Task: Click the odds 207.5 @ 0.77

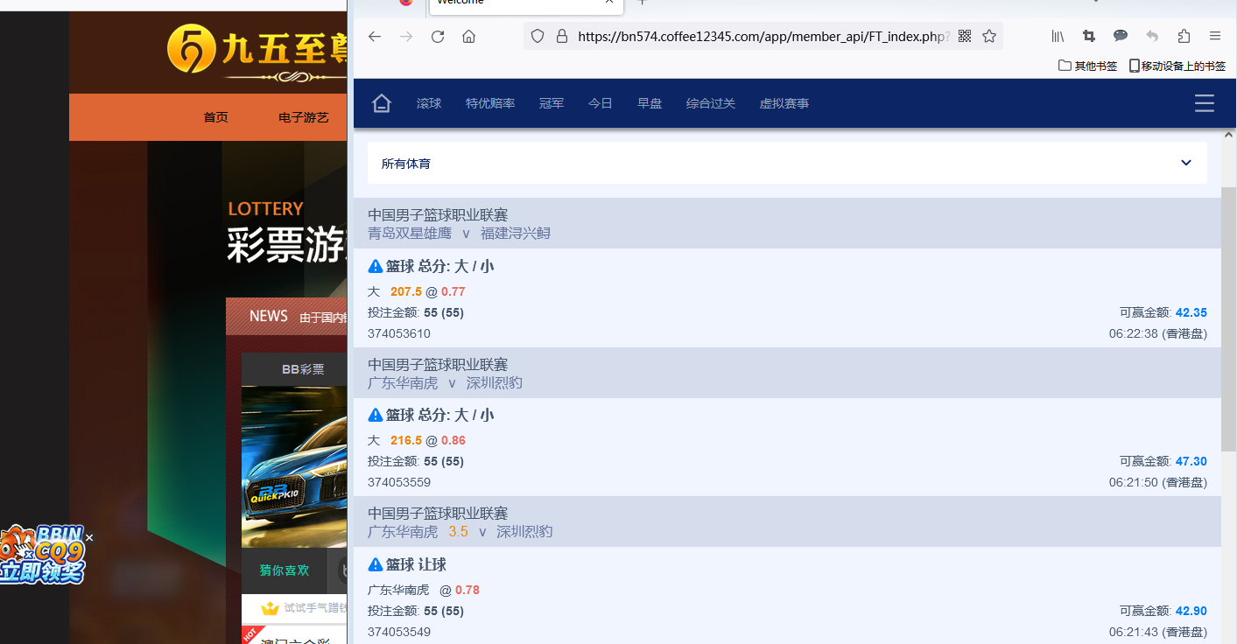Action: (428, 291)
